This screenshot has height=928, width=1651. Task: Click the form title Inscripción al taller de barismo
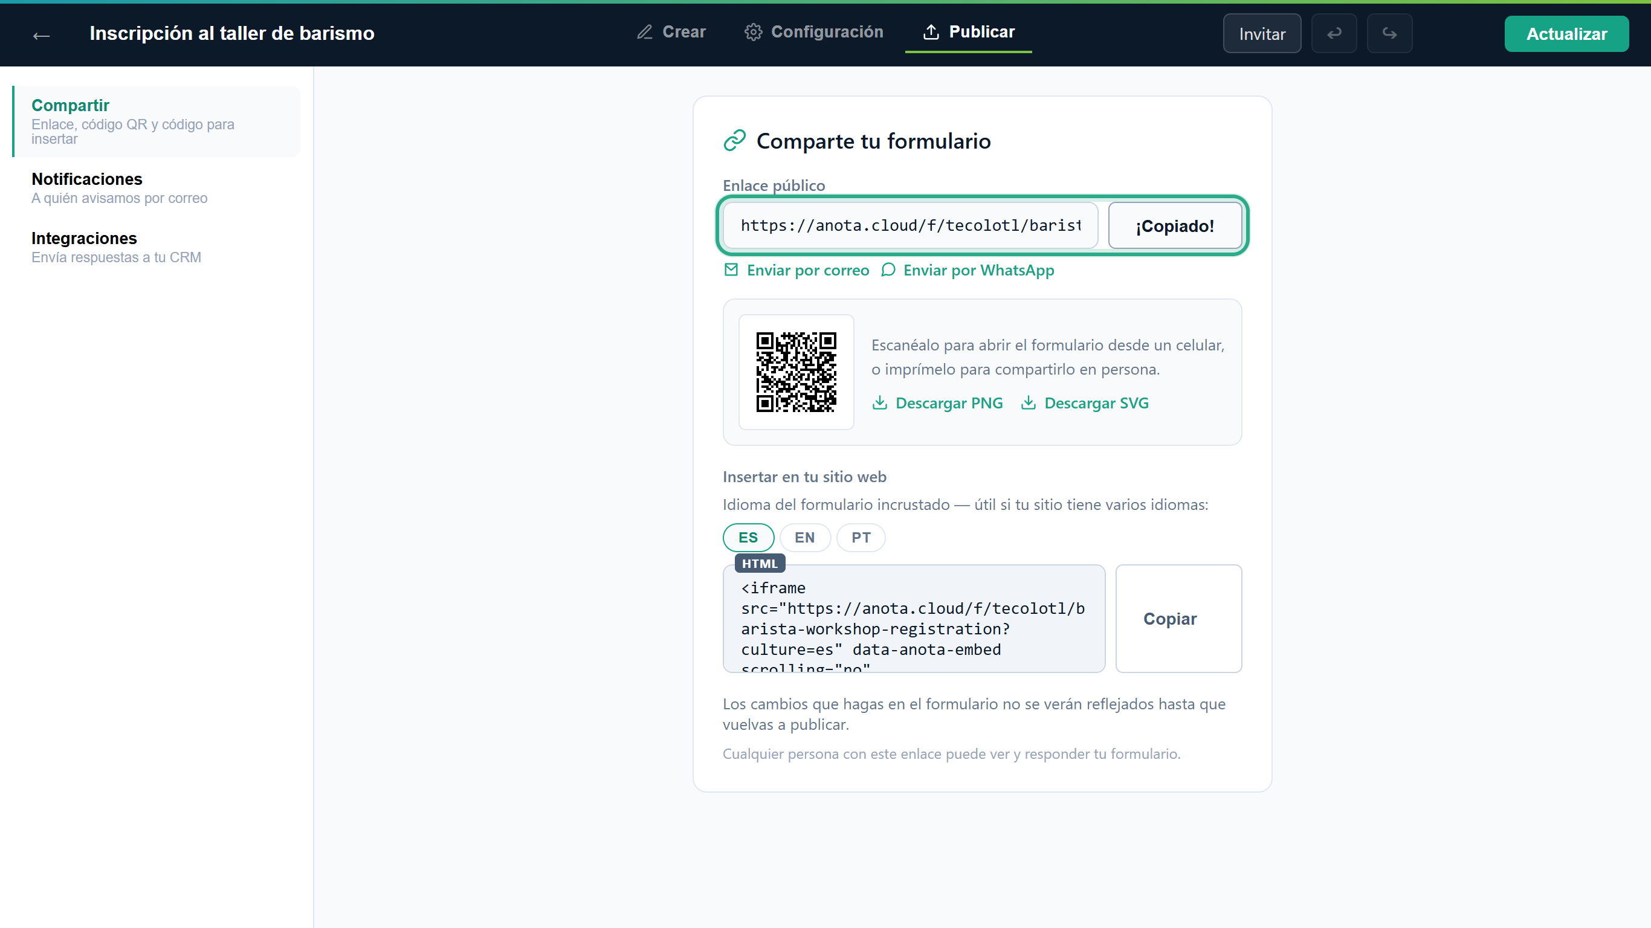(x=231, y=33)
